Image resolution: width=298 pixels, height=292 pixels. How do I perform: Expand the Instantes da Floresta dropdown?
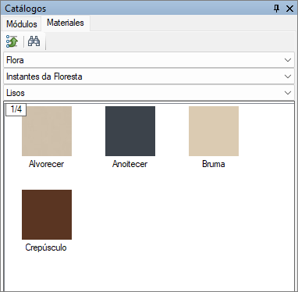pyautogui.click(x=149, y=77)
